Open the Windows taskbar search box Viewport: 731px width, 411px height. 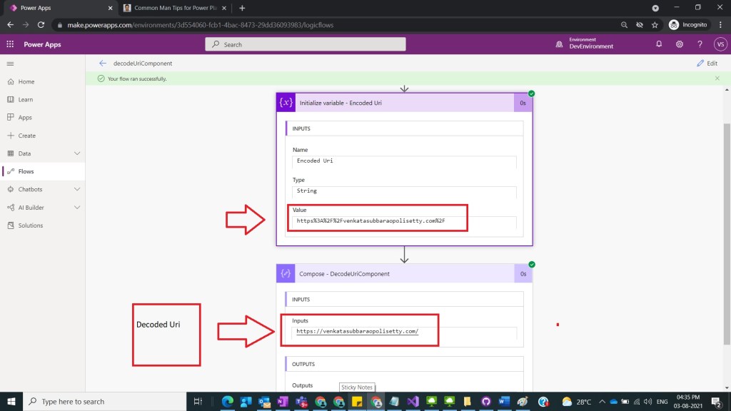(x=106, y=402)
